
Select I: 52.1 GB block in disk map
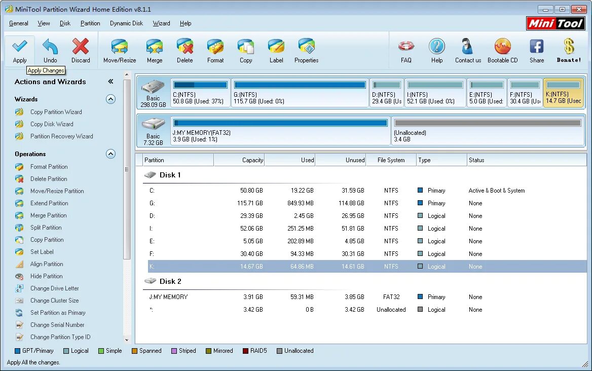tap(435, 93)
